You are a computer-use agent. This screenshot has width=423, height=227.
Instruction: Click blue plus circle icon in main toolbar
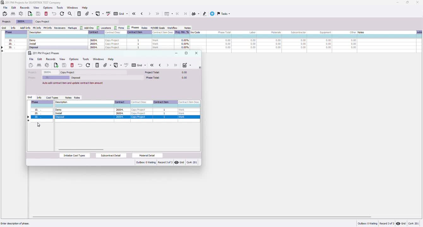[x=212, y=14]
